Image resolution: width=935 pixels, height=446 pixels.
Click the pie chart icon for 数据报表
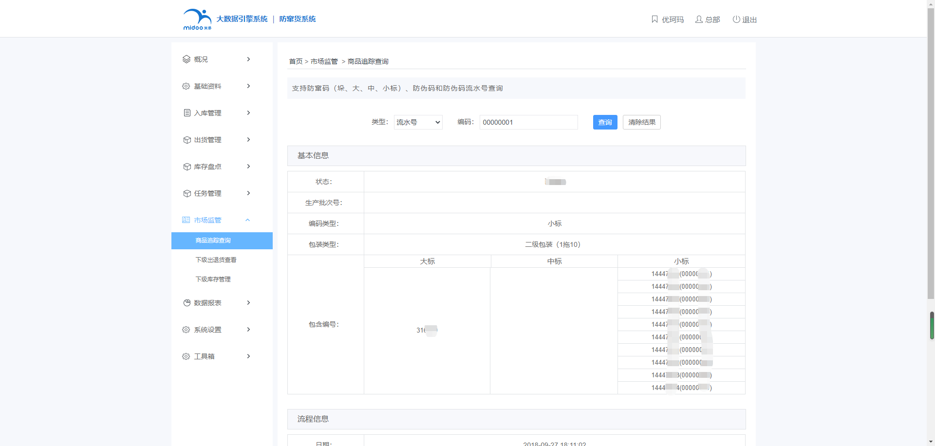(187, 303)
